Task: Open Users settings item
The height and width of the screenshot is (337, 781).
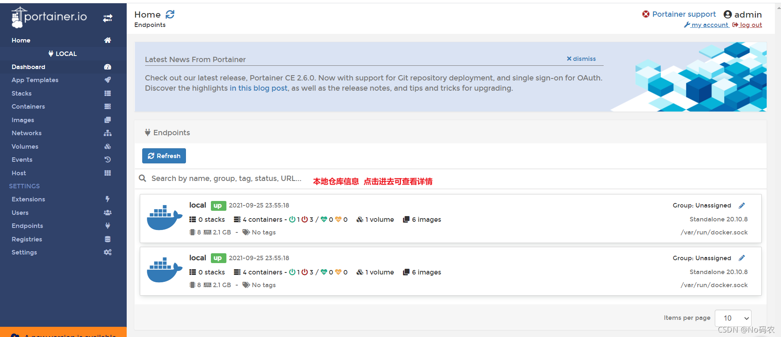Action: (x=20, y=212)
